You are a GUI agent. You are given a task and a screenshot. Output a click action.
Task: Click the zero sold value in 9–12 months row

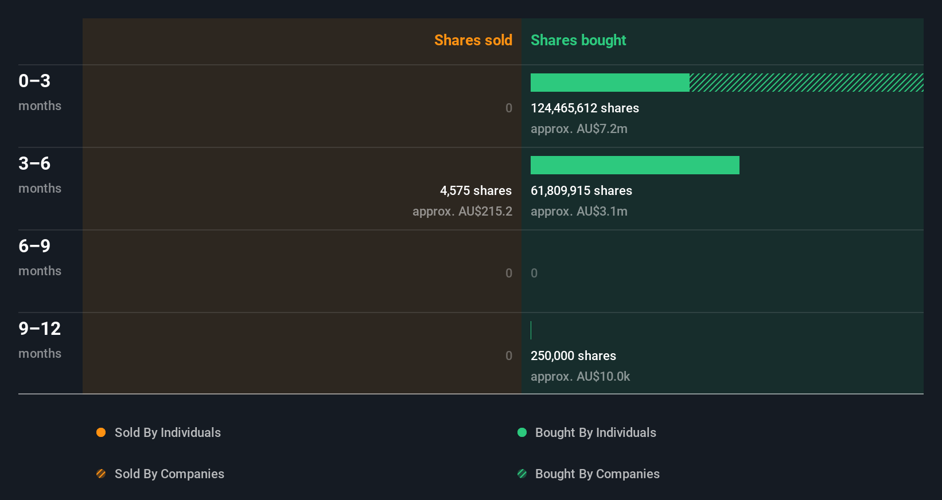[509, 356]
